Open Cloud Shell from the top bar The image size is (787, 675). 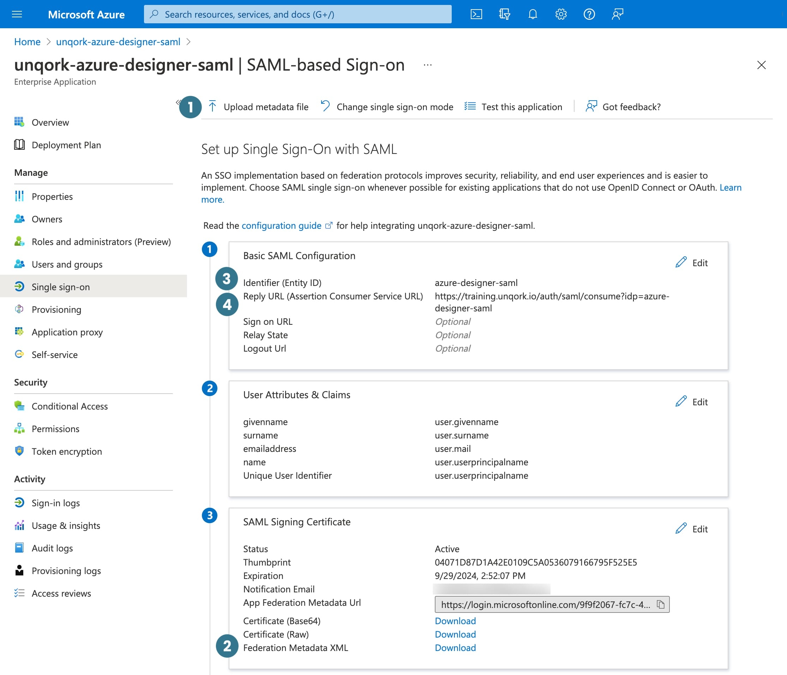tap(476, 14)
